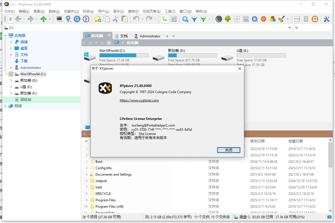Expand the Win10Prox64 (C:) tree node
335x223 pixels.
click(11, 74)
